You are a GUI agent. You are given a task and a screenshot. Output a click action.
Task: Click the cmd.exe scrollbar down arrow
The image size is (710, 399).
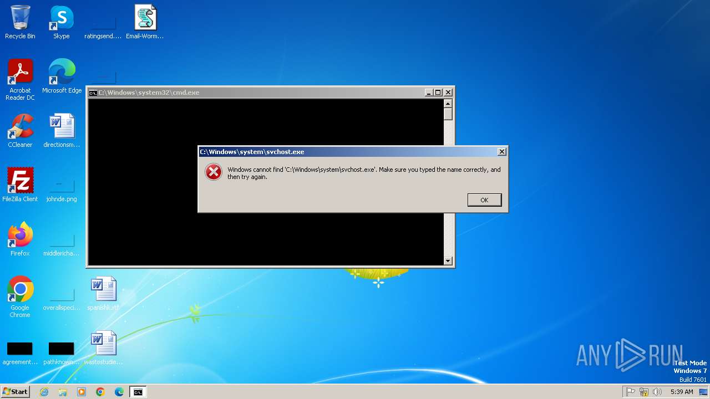tap(448, 261)
